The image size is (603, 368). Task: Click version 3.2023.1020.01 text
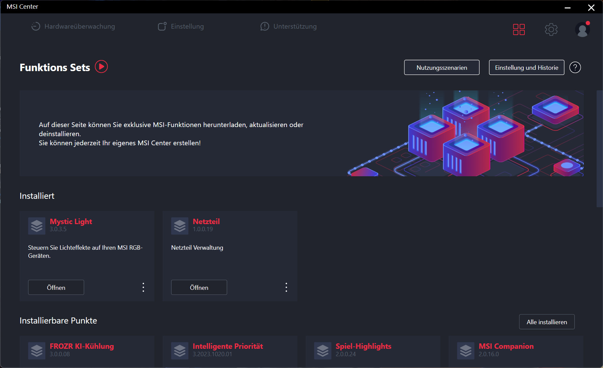click(212, 354)
